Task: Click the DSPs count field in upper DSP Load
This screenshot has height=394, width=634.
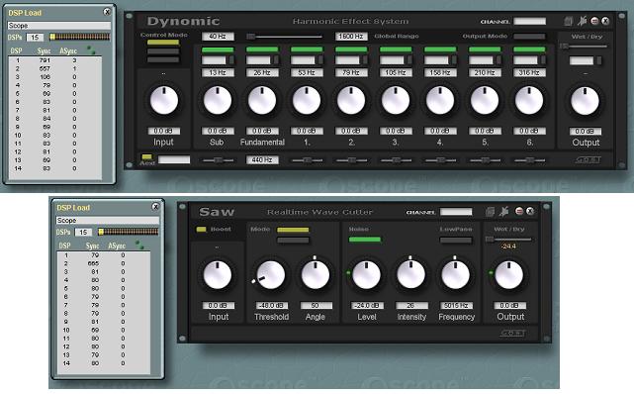Action: (x=35, y=38)
